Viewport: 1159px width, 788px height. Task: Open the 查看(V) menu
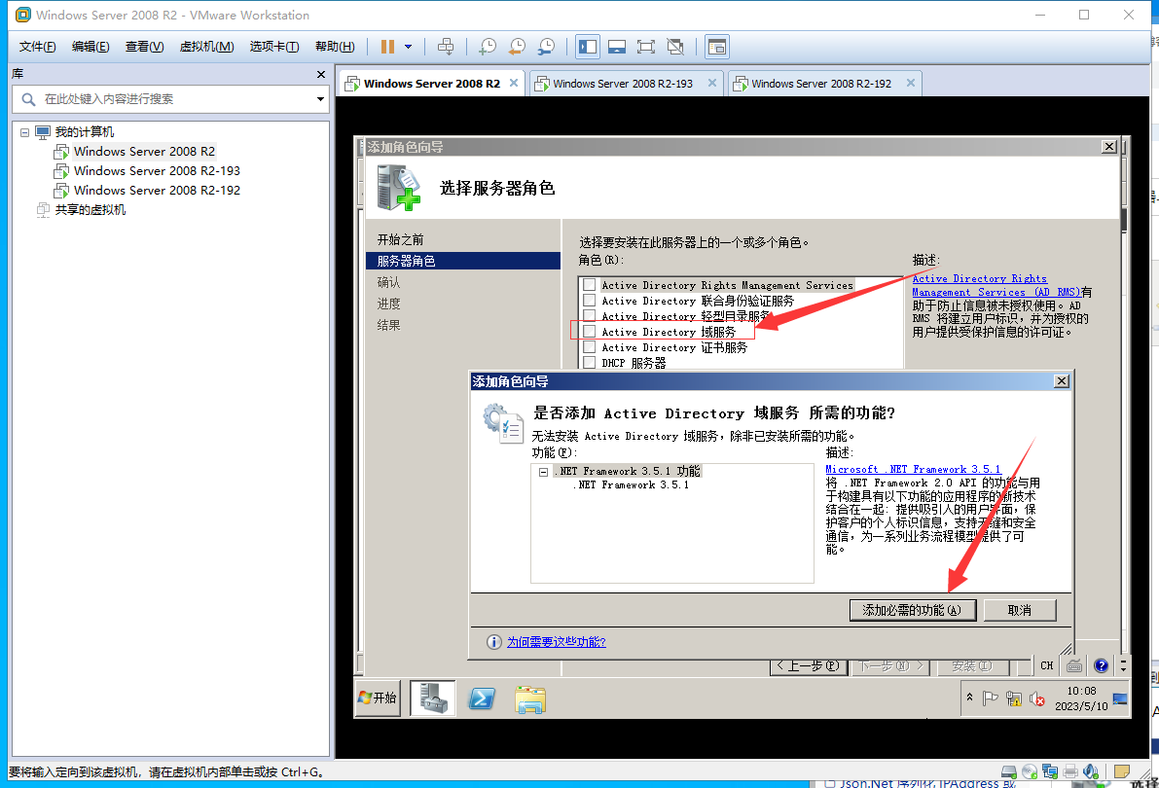145,47
